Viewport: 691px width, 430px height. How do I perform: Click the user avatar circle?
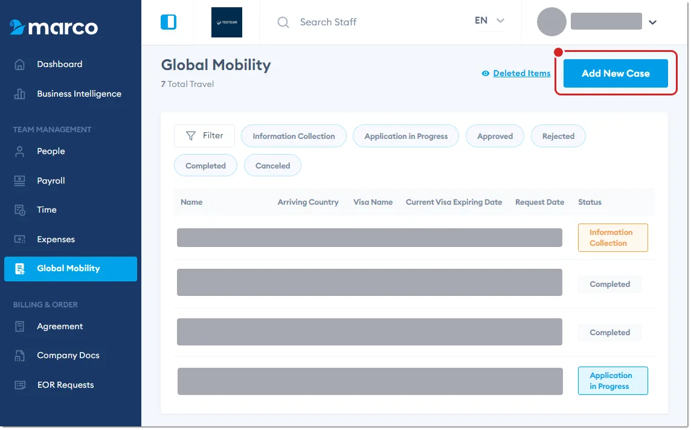point(551,22)
